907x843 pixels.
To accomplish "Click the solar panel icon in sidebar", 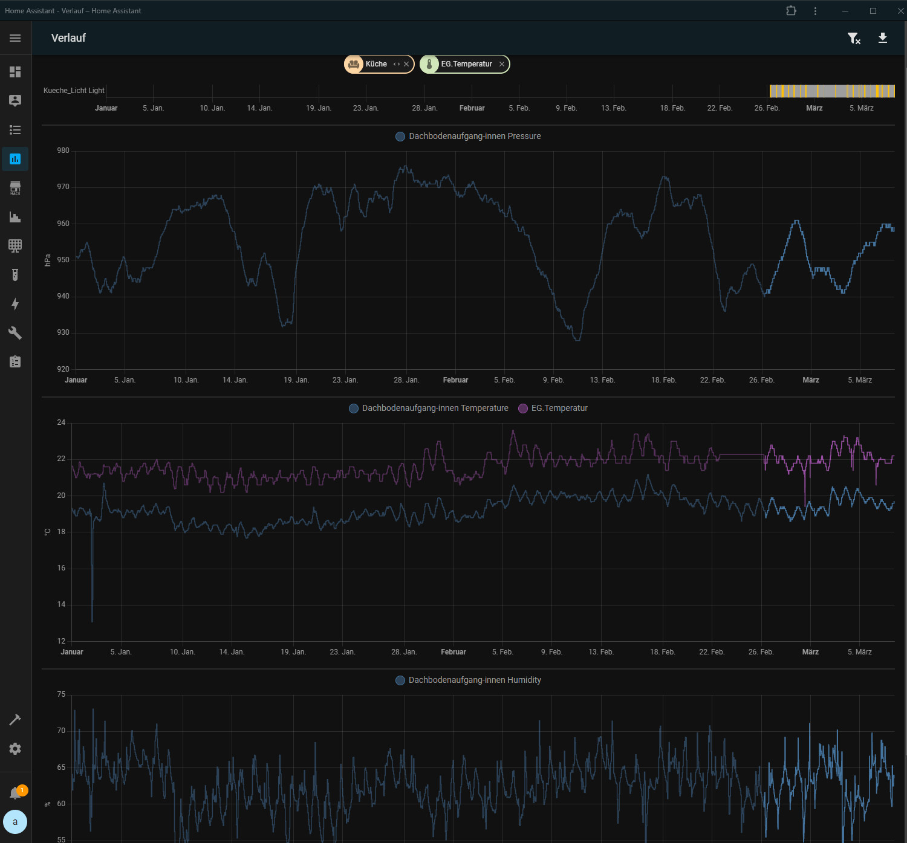I will click(15, 246).
